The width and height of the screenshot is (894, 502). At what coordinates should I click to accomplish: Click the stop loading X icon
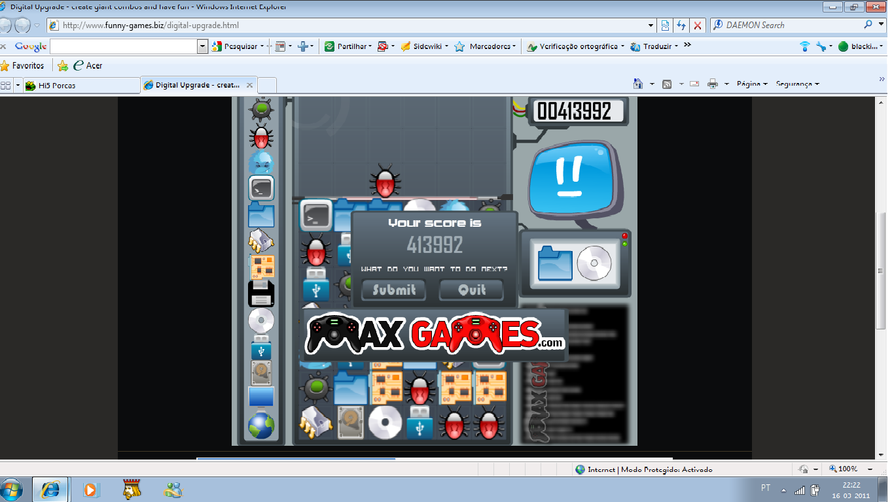pyautogui.click(x=698, y=25)
